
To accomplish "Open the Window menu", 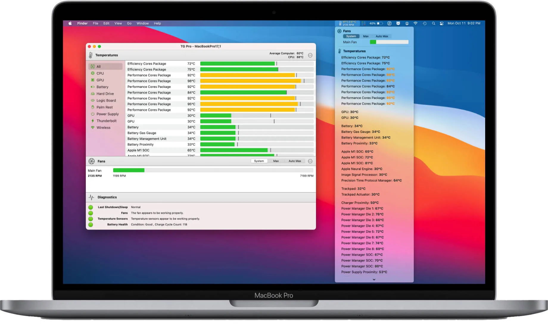I will pyautogui.click(x=143, y=23).
